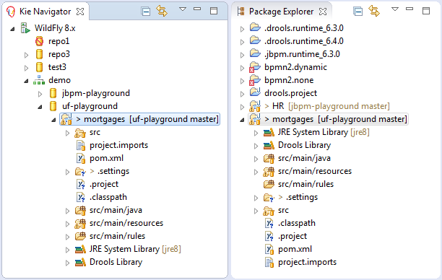
Task: Open View Menu dropdown in Package Explorer
Action: (x=395, y=9)
